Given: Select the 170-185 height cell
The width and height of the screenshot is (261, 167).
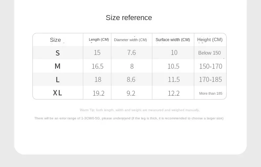Looking at the screenshot, I should tap(210, 80).
